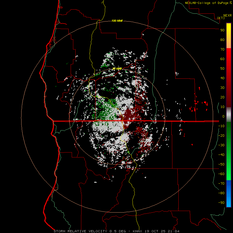This screenshot has width=233, height=233.
Task: Select the -40 value on the velocity scale
Action: pos(221,155)
